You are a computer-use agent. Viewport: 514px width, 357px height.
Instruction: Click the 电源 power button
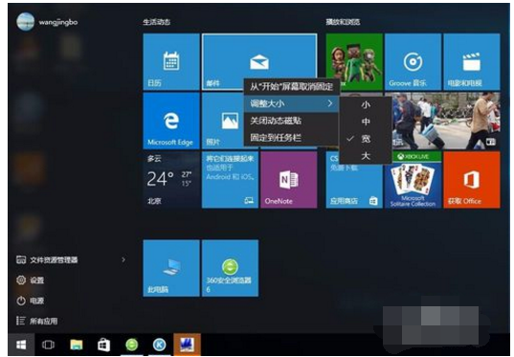click(x=30, y=301)
